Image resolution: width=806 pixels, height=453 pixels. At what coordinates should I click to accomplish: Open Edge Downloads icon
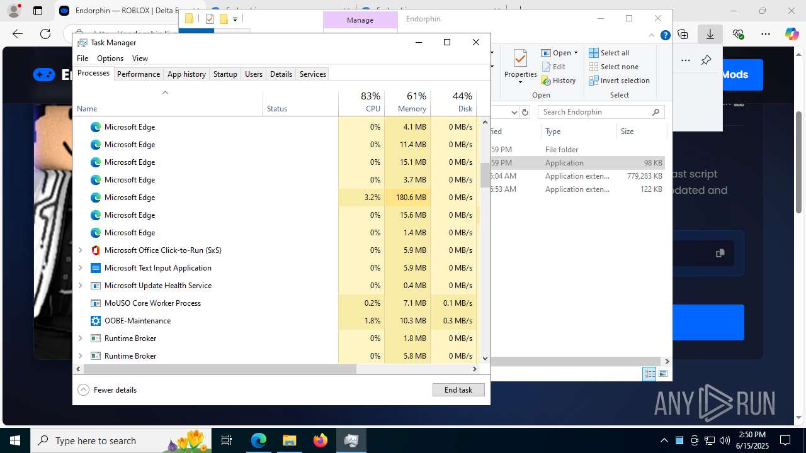(x=710, y=34)
